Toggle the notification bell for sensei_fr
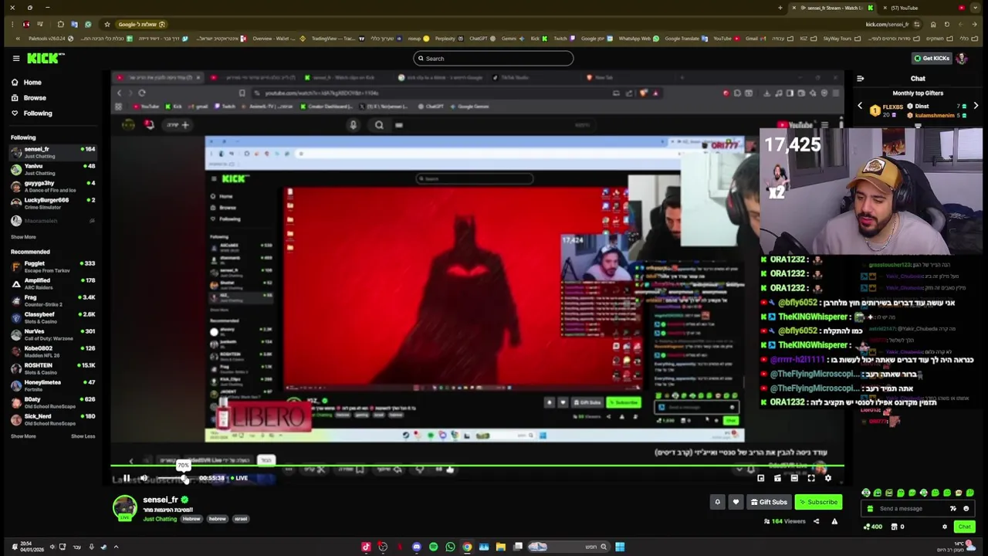The image size is (988, 556). (717, 502)
